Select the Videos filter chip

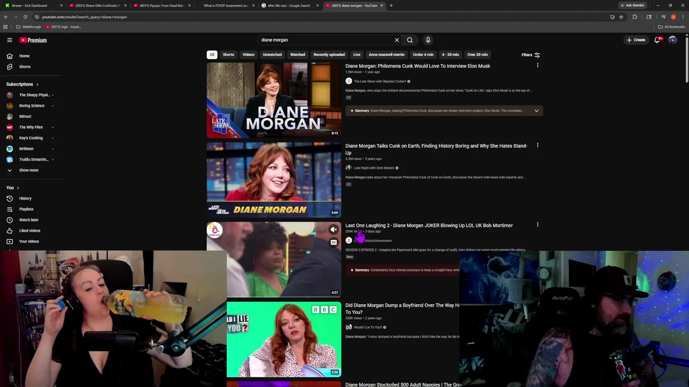[x=248, y=54]
